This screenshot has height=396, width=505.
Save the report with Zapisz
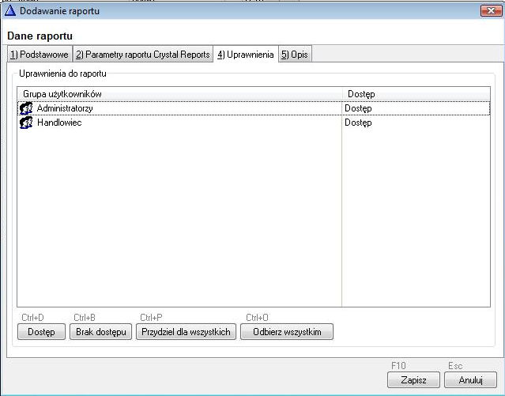coord(413,380)
